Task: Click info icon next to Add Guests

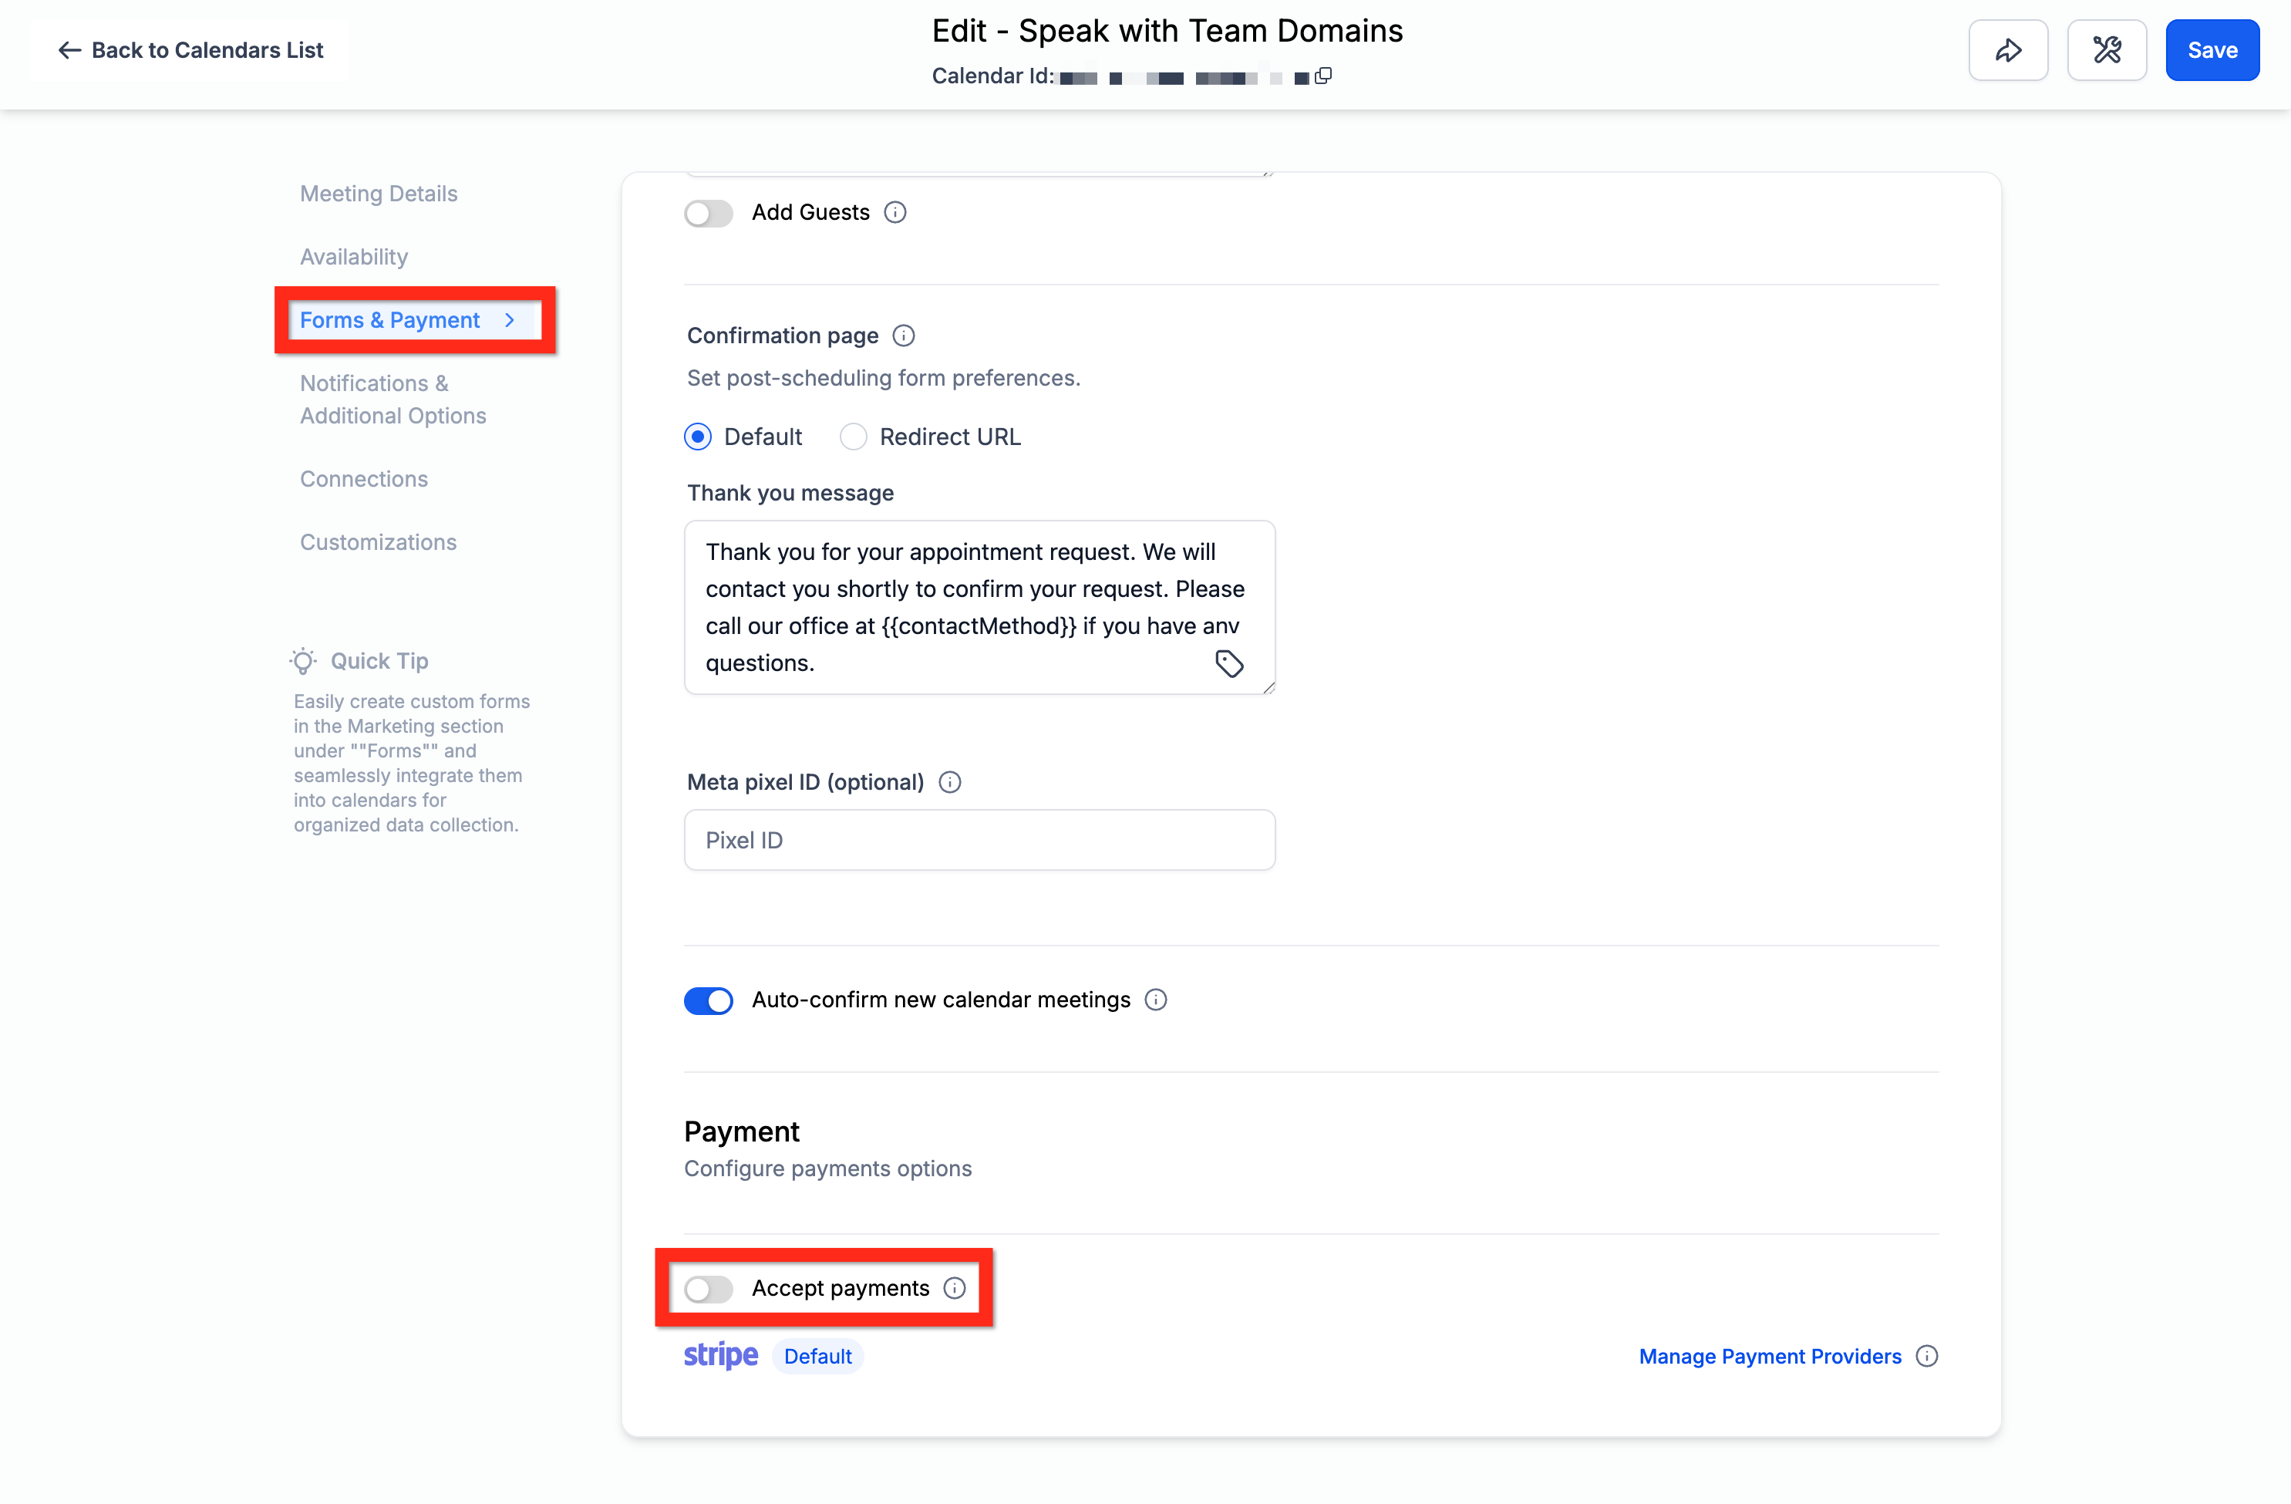Action: click(x=895, y=213)
